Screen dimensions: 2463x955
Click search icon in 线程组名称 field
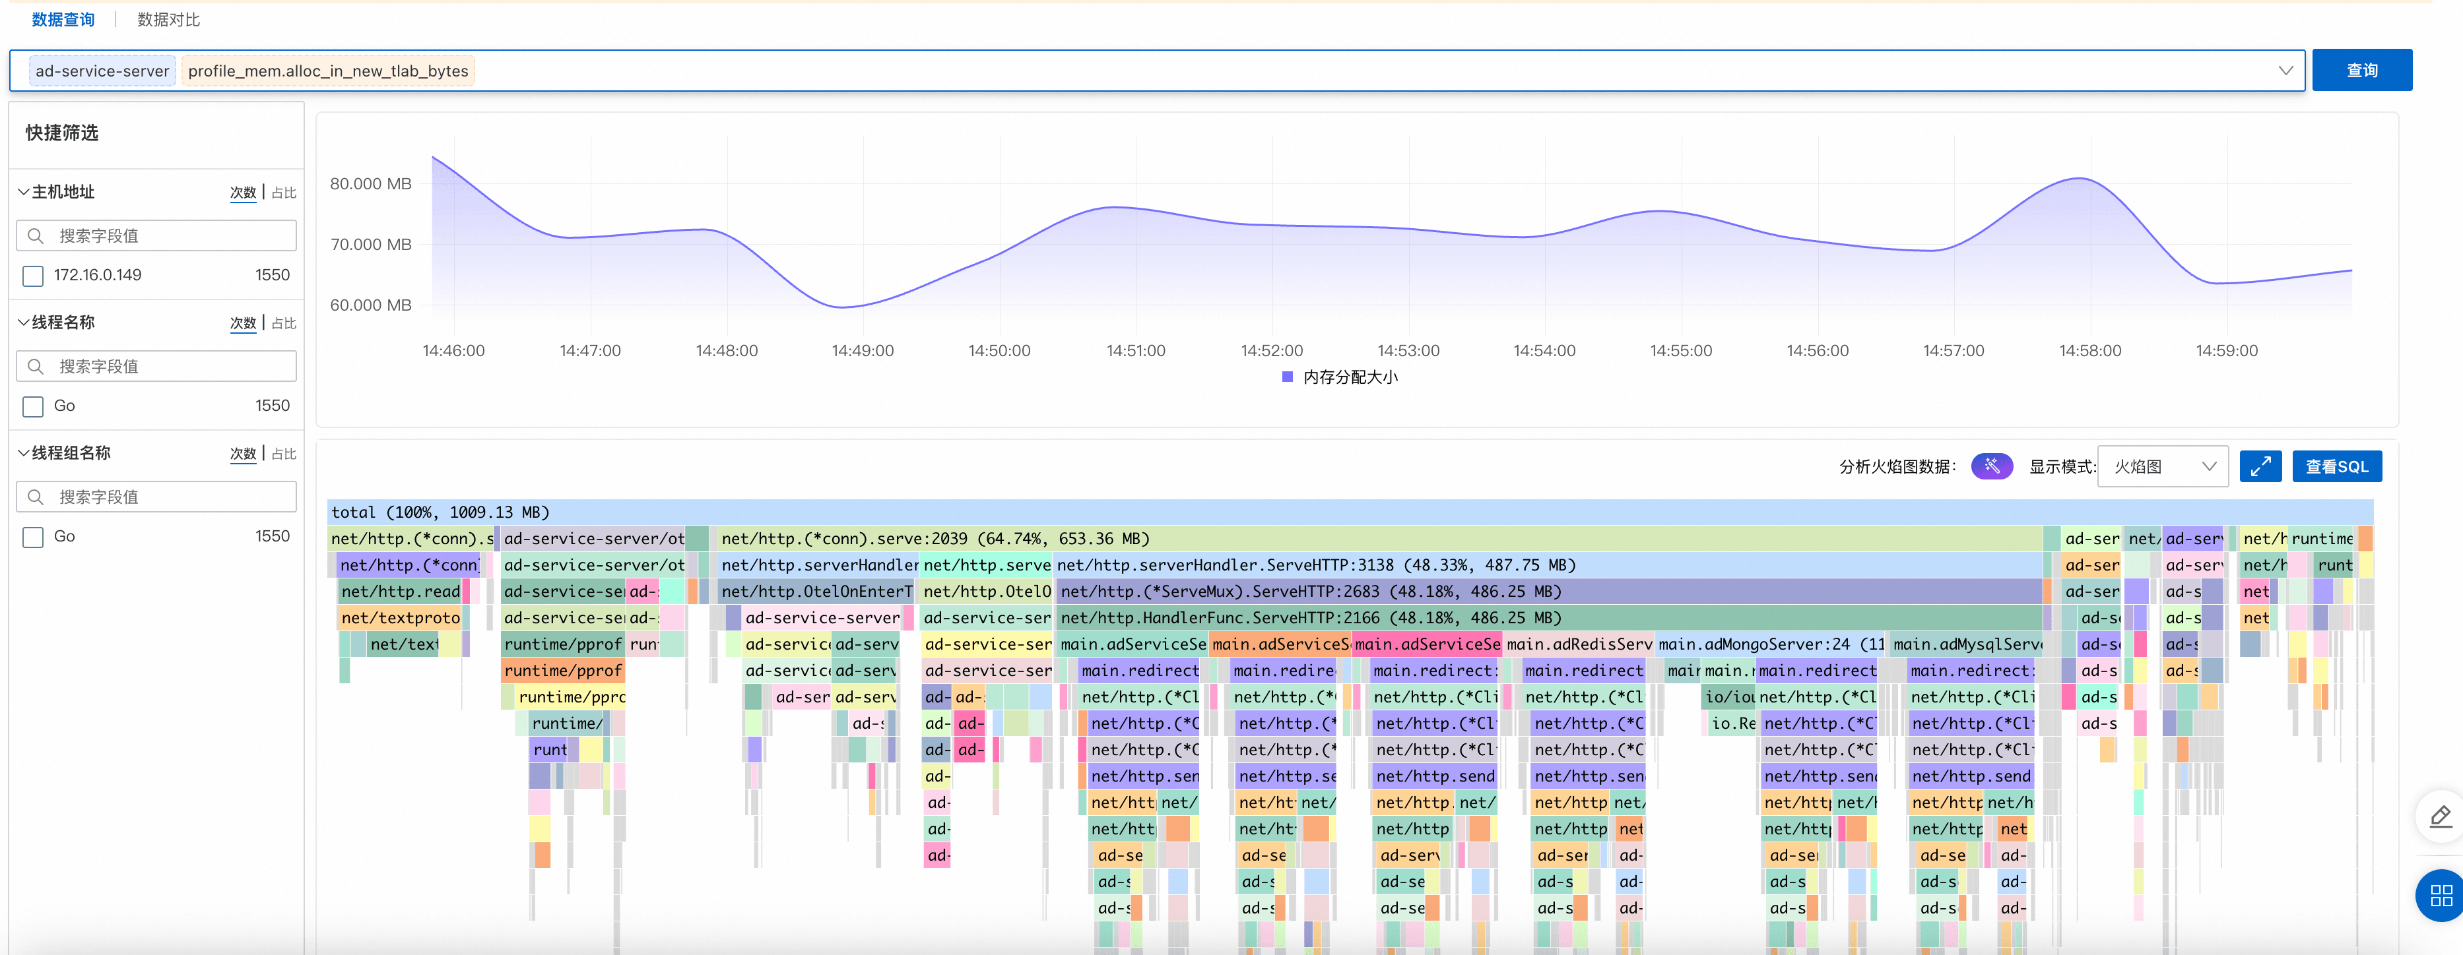[36, 497]
